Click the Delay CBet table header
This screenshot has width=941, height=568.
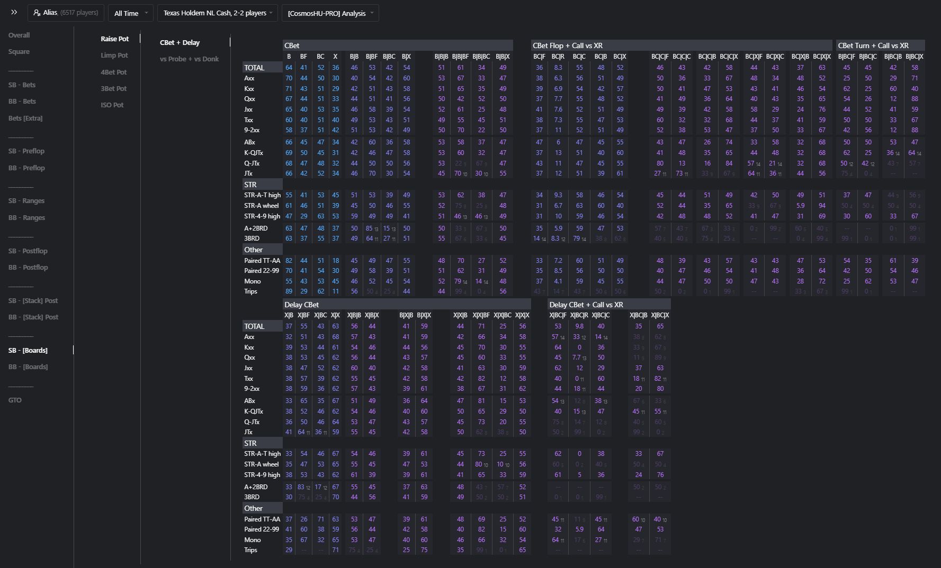(302, 305)
